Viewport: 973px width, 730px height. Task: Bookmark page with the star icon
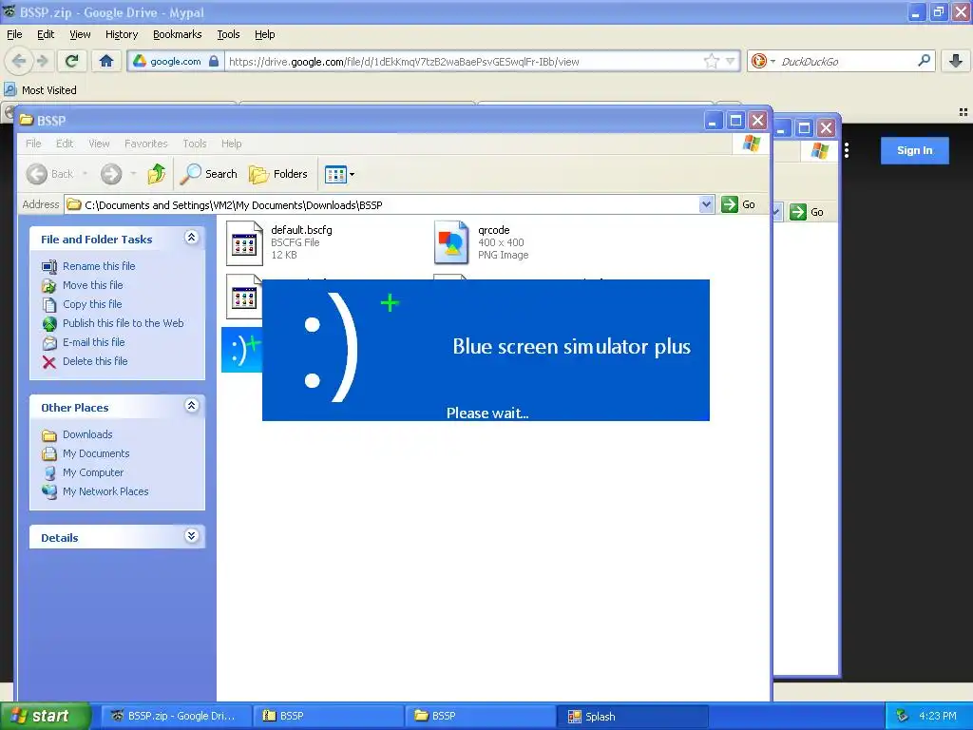point(711,61)
